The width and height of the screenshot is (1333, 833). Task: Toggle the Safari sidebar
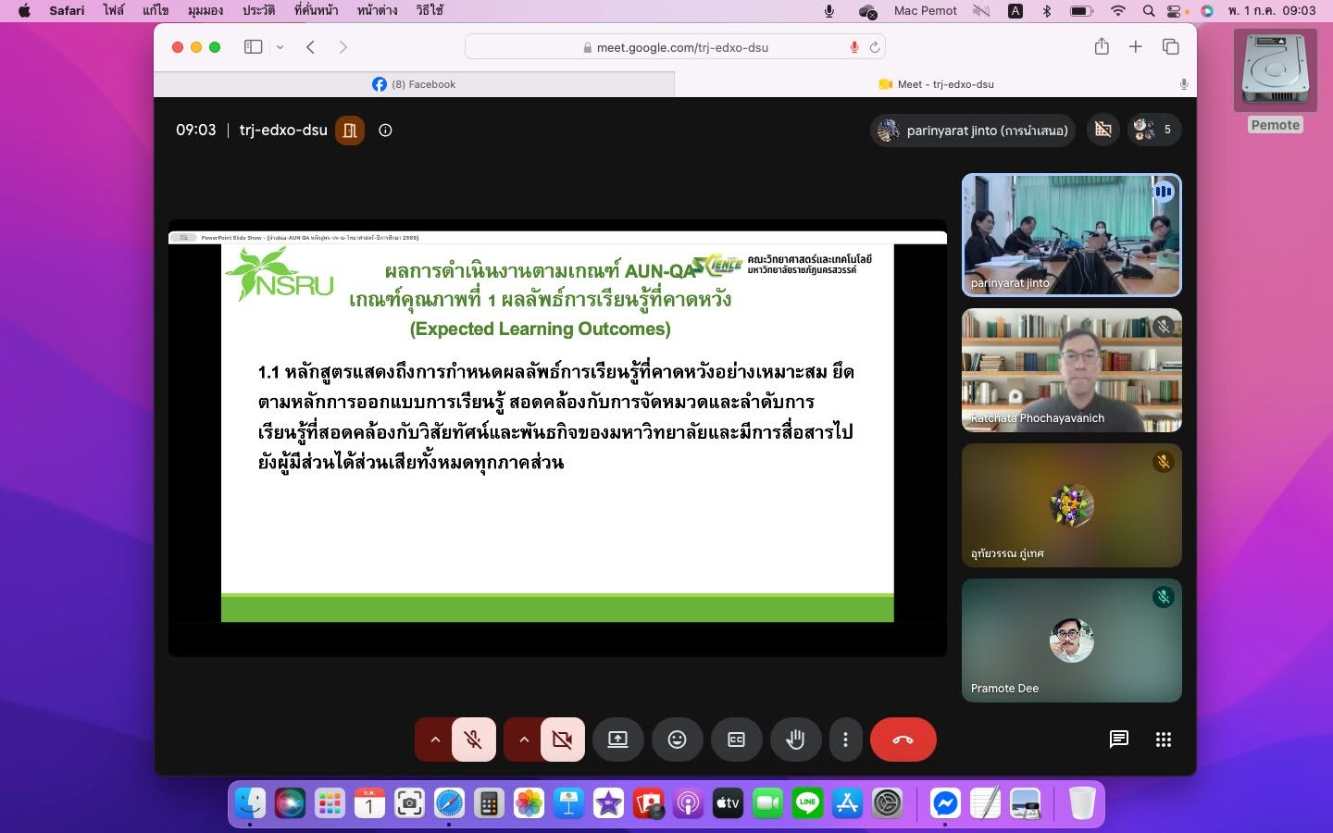tap(253, 47)
